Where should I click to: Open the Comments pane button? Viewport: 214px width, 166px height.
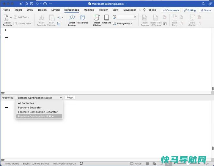171,10
